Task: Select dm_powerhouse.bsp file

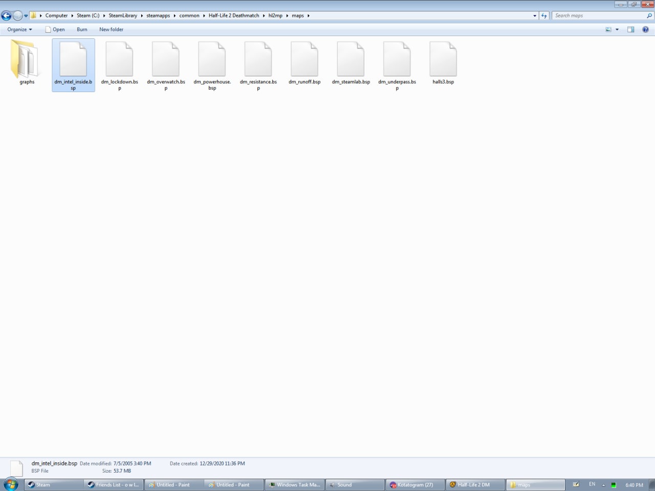Action: click(212, 65)
